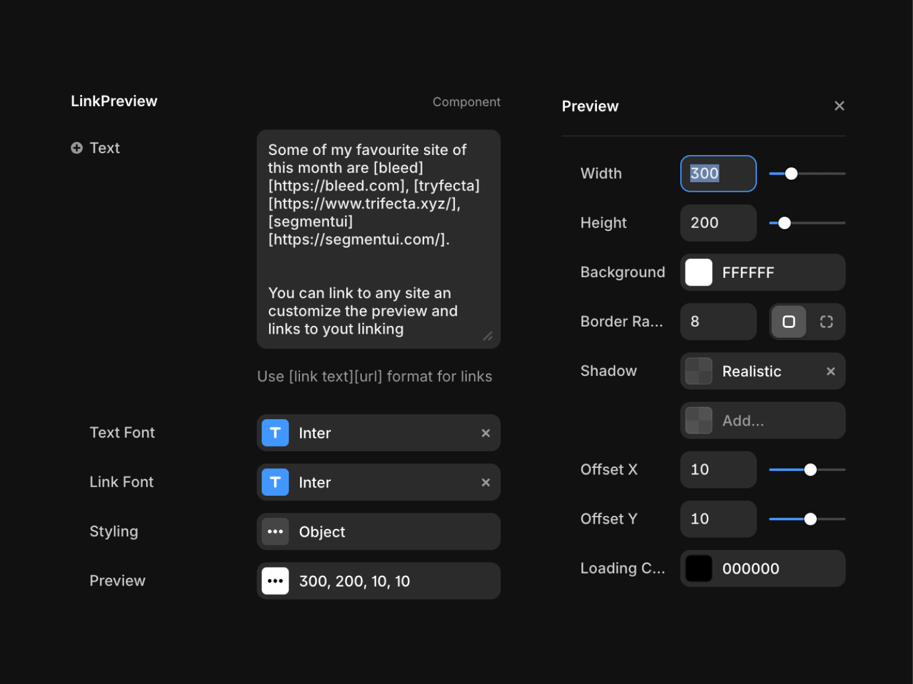Click the Offset Y slider handle
This screenshot has height=684, width=913.
(x=810, y=519)
